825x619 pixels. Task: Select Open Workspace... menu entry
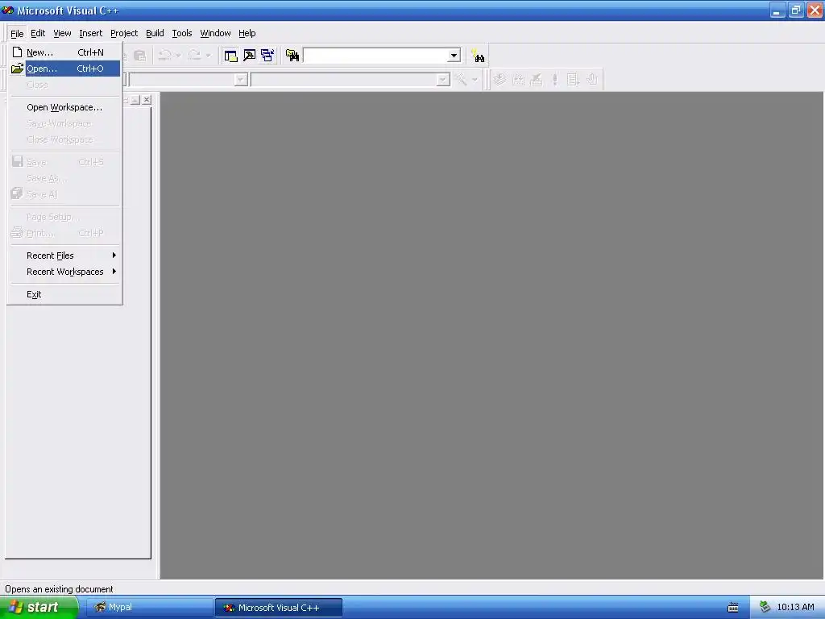click(x=65, y=107)
